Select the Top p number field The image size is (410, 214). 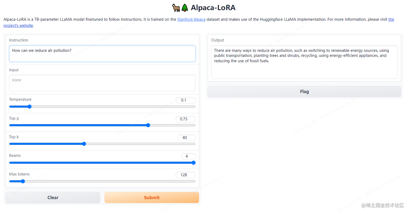(x=185, y=119)
